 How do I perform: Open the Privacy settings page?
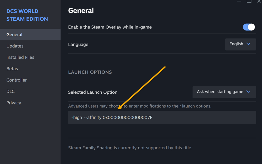tap(14, 103)
